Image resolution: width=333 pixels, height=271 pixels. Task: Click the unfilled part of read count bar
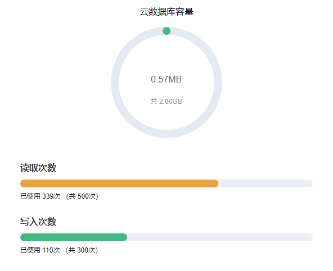tap(265, 183)
